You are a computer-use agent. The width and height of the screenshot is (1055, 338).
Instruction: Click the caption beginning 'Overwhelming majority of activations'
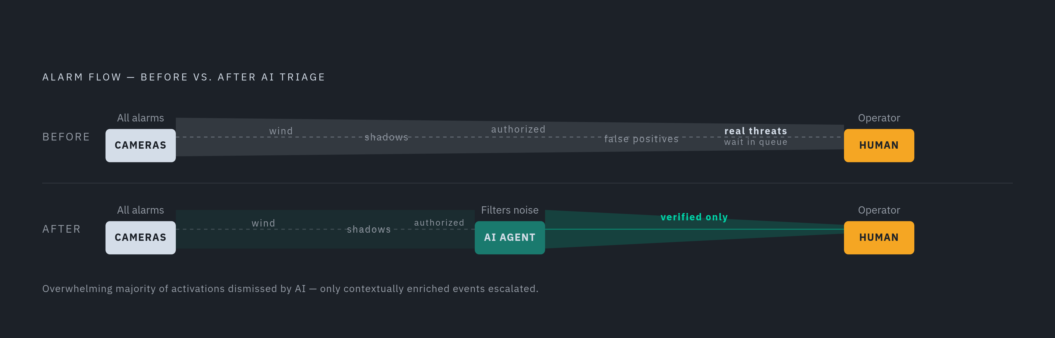point(290,289)
